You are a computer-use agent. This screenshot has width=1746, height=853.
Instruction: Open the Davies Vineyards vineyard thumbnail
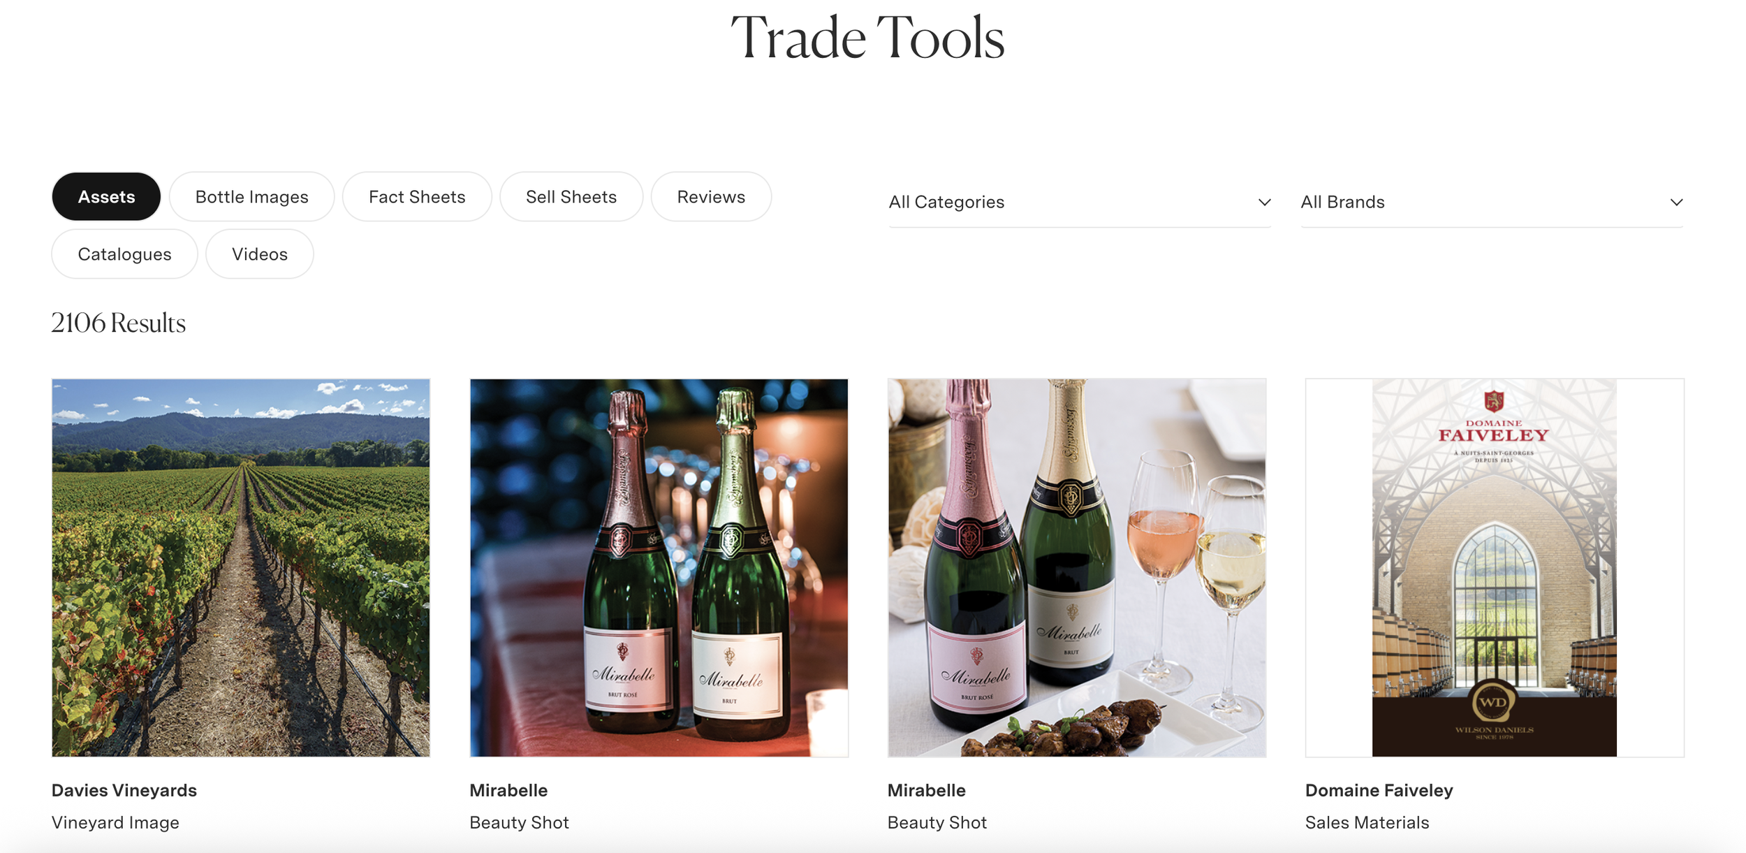click(241, 568)
